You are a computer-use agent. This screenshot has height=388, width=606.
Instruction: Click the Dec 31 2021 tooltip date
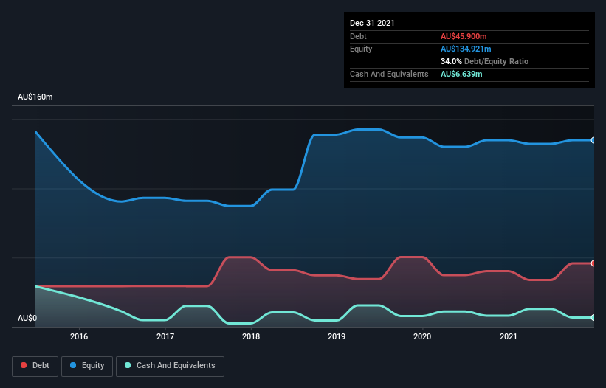coord(372,23)
